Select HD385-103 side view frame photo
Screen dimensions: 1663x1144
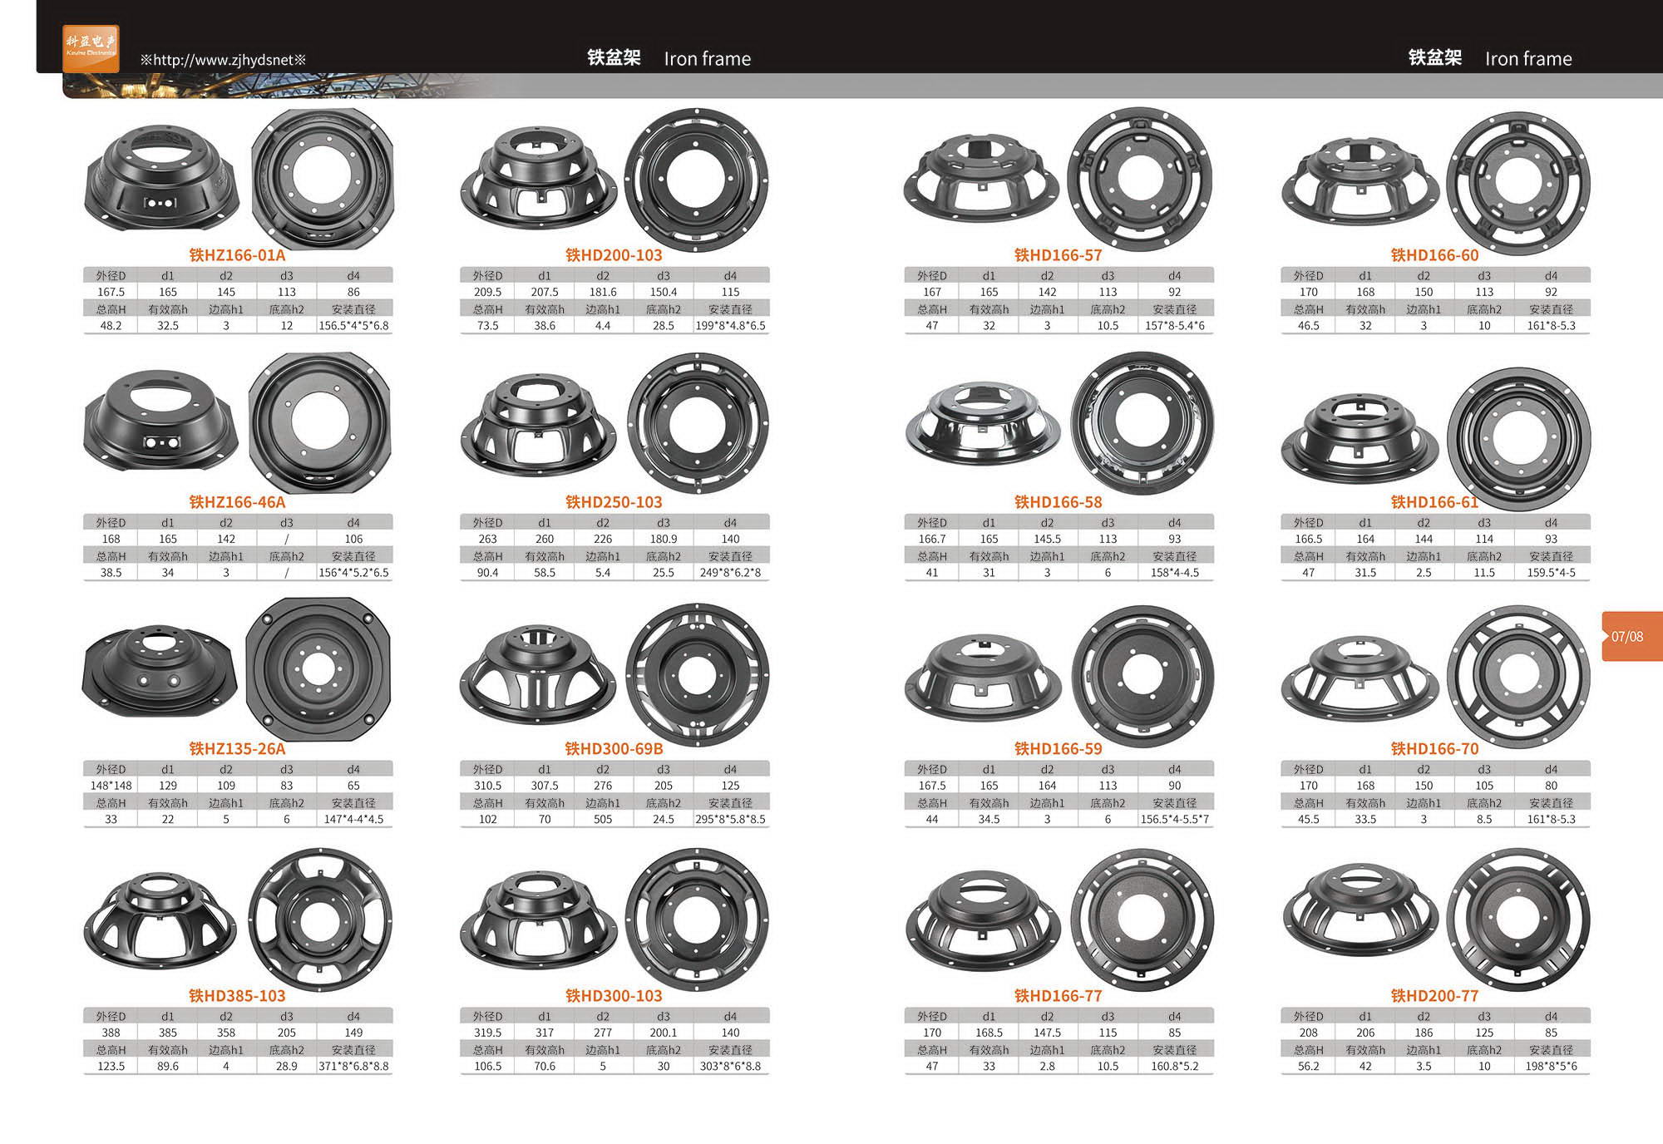tap(160, 920)
